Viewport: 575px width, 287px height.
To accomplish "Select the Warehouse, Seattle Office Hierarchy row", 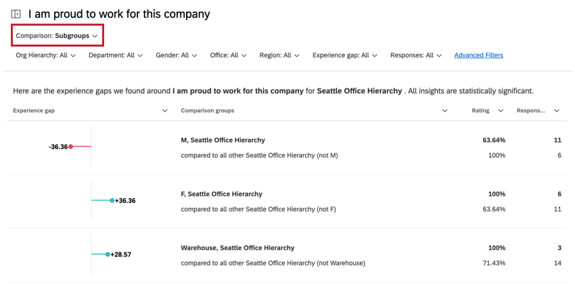I will point(237,248).
